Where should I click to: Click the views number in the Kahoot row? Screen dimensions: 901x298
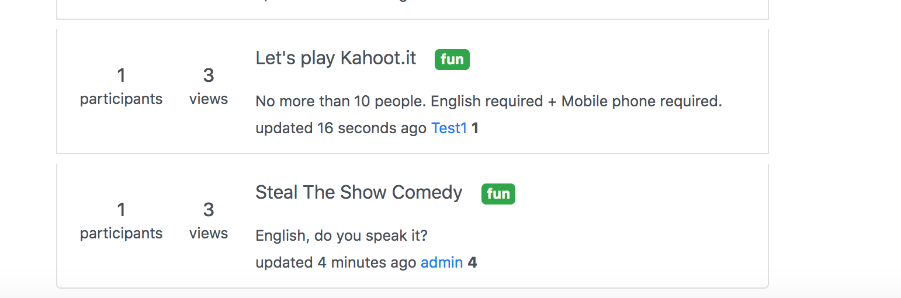209,75
